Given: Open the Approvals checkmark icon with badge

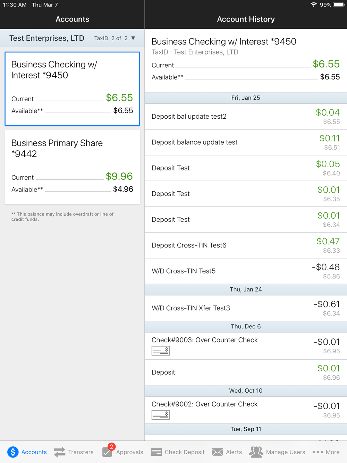Looking at the screenshot, I should coord(108,452).
